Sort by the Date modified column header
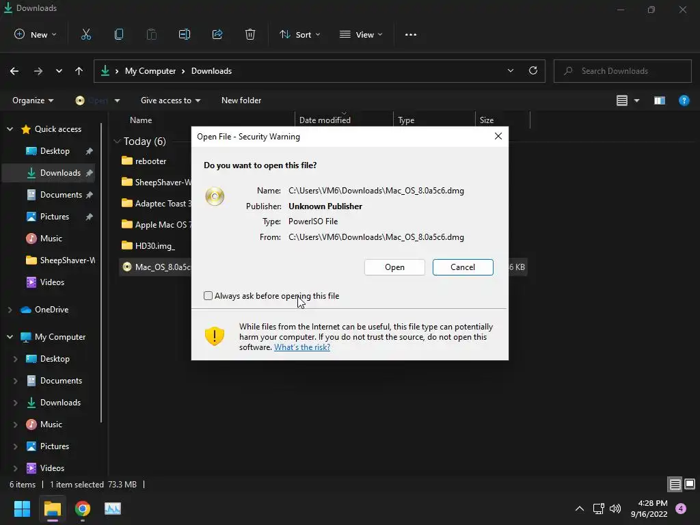The height and width of the screenshot is (525, 700). (325, 120)
